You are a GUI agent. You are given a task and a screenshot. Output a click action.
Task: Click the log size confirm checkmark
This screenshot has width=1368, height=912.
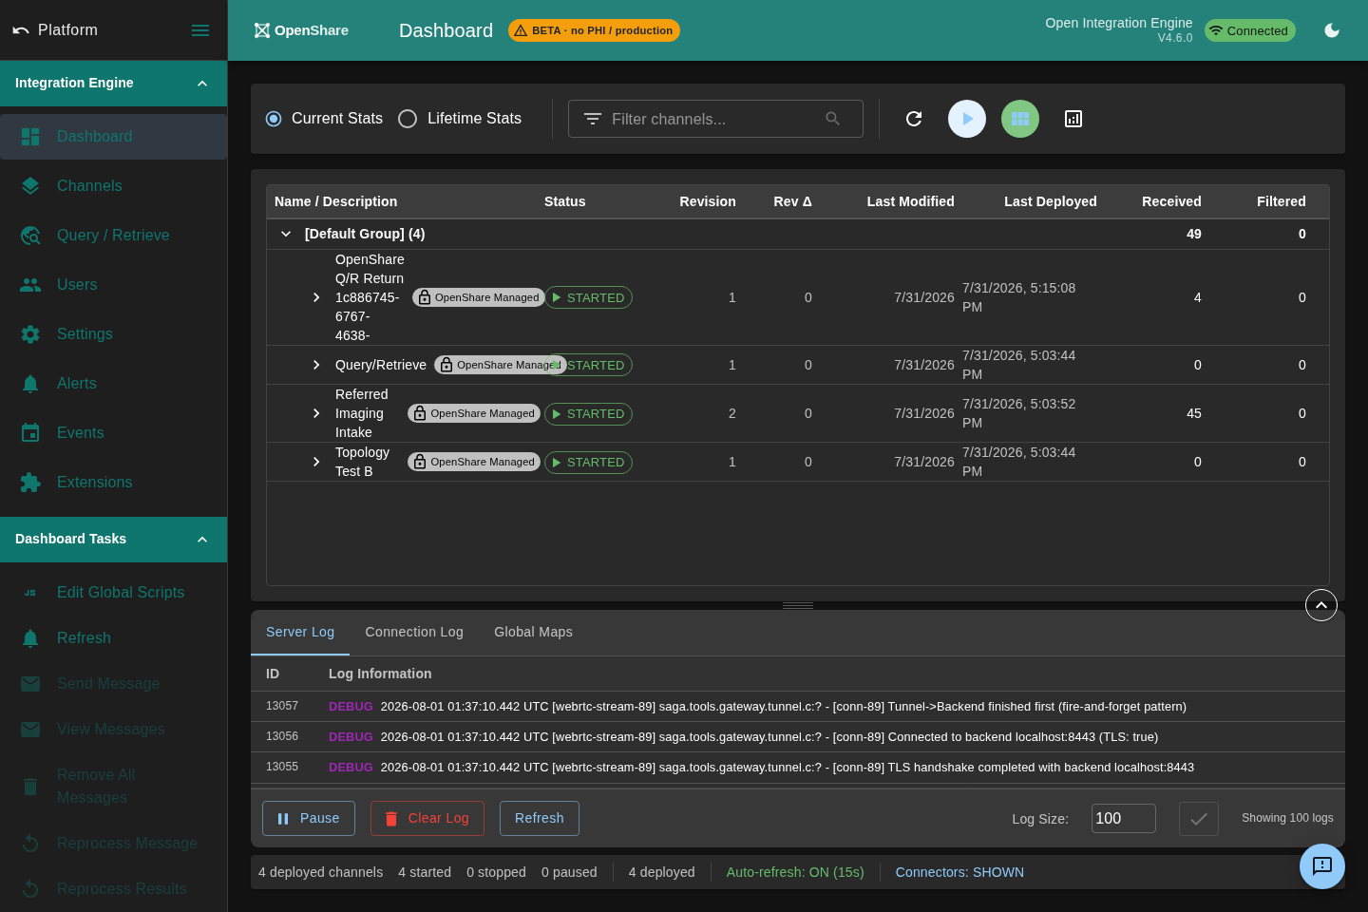point(1199,819)
